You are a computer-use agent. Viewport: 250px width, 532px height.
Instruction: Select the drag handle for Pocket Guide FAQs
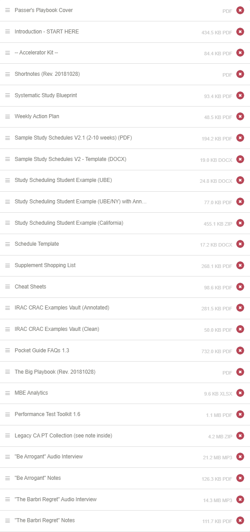point(8,351)
